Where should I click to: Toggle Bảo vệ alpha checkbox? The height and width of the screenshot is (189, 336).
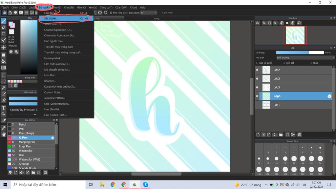(x=257, y=63)
